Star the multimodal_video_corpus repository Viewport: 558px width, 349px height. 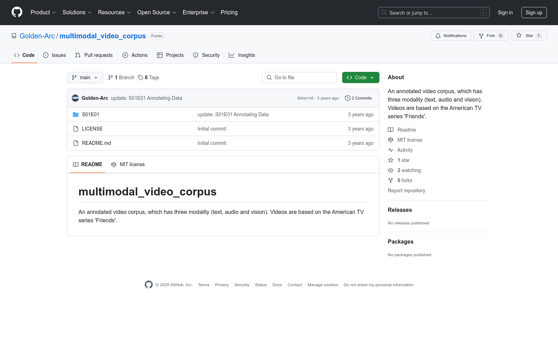(x=529, y=36)
